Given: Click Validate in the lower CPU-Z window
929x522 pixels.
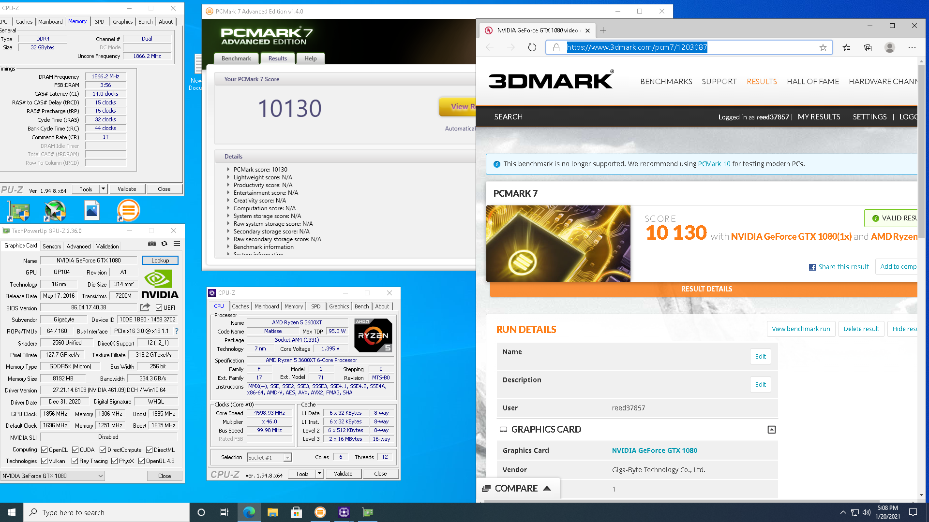Looking at the screenshot, I should (x=343, y=474).
